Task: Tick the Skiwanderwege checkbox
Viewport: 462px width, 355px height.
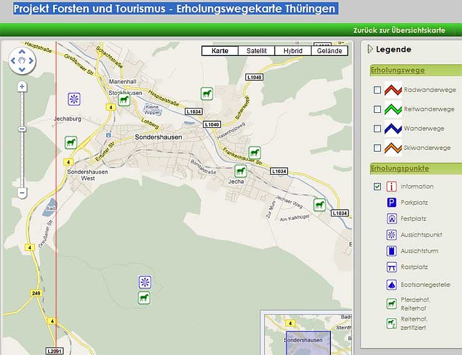Action: point(377,148)
